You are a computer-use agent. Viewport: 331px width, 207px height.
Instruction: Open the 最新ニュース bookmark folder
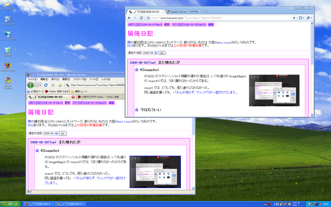79,91
